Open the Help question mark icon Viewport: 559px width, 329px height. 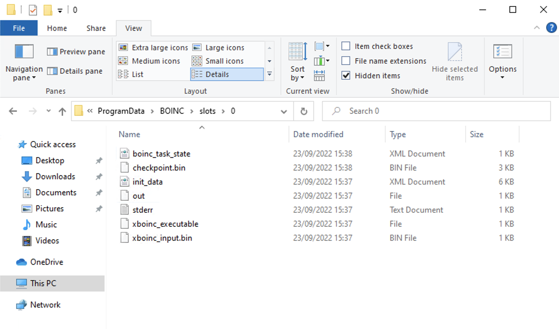[x=551, y=28]
